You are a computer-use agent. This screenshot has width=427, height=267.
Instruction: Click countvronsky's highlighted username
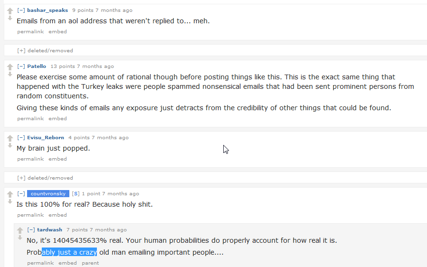48,194
